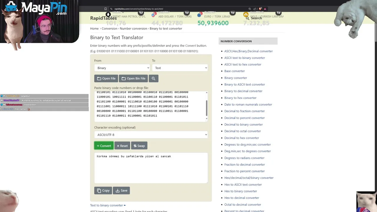The height and width of the screenshot is (212, 377).
Task: Open the To format dropdown showing Text
Action: pyautogui.click(x=180, y=68)
